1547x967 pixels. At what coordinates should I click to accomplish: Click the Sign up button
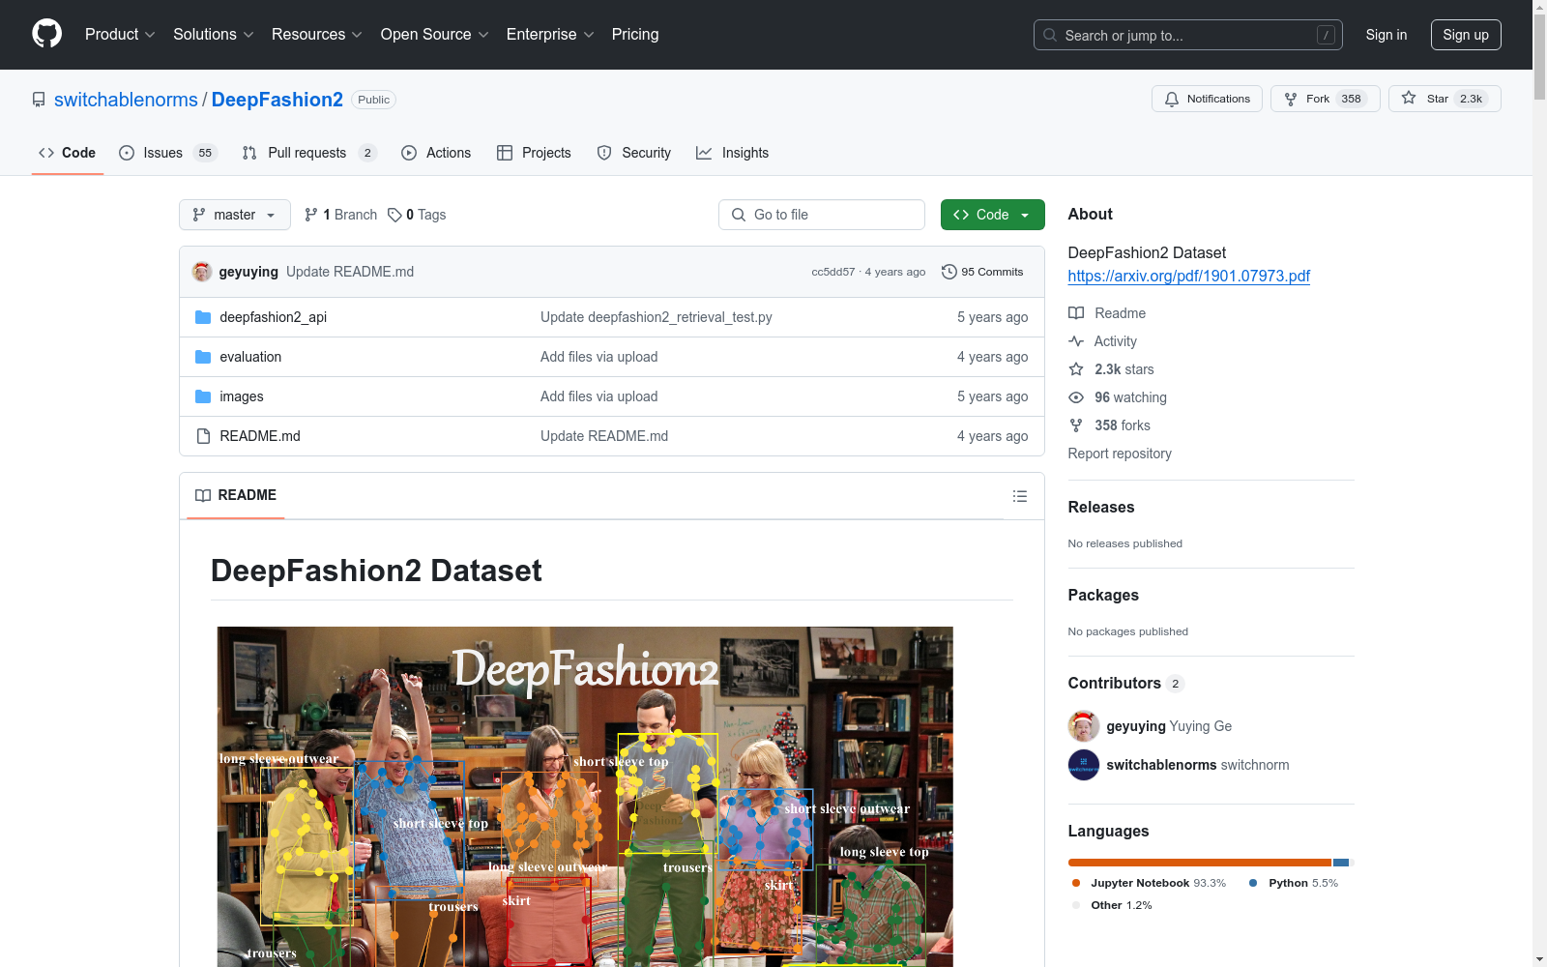[1466, 35]
